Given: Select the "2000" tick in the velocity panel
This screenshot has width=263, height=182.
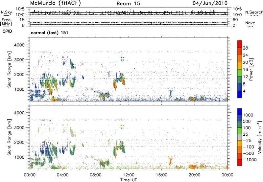Looking at the screenshot, I should click(x=19, y=142).
